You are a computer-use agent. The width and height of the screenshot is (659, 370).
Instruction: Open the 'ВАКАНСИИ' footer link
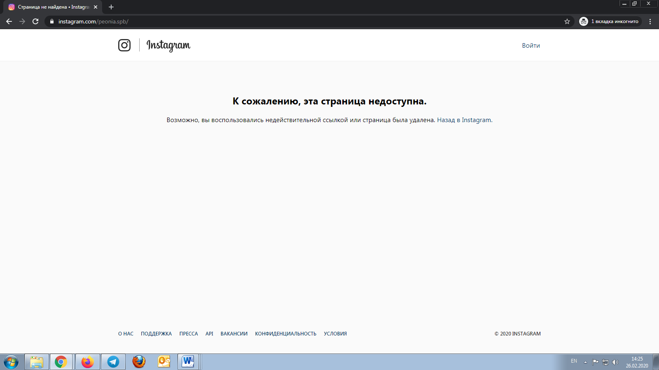(x=234, y=334)
